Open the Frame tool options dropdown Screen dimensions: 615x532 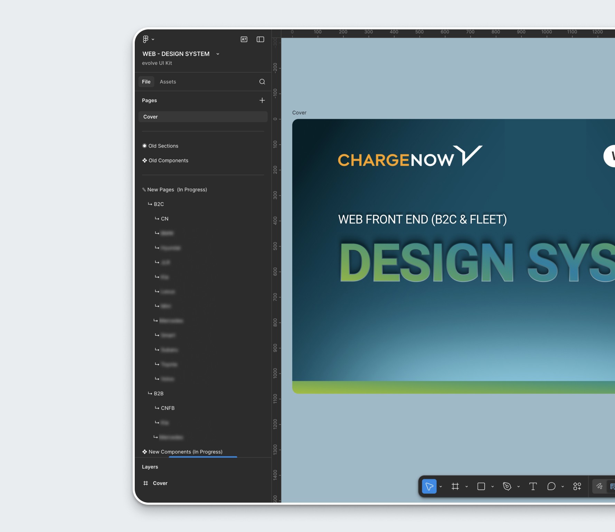pos(466,487)
